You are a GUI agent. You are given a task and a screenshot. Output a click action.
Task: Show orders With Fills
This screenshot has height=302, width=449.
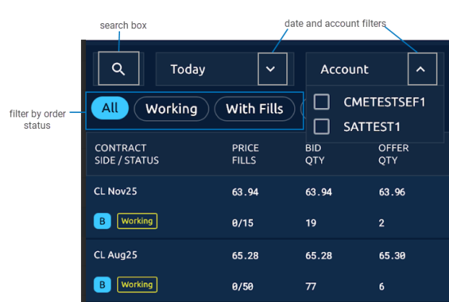pyautogui.click(x=253, y=109)
